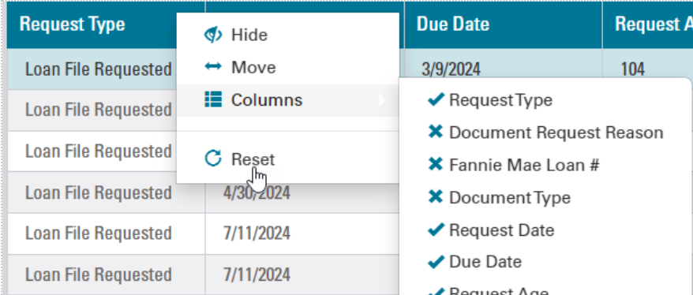The image size is (693, 295).
Task: Toggle off the Request Date column
Action: pos(436,230)
